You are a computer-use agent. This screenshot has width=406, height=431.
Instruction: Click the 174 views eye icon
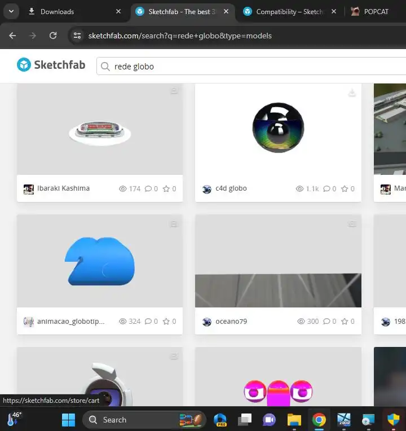pos(122,188)
